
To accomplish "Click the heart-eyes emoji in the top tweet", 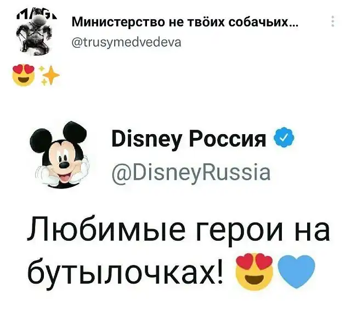I will pyautogui.click(x=24, y=75).
